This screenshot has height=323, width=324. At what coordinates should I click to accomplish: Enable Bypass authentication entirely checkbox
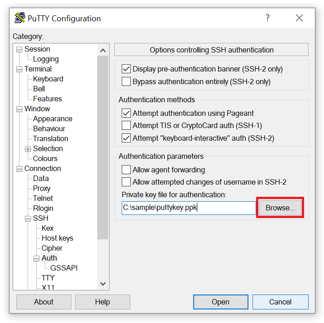click(x=126, y=81)
